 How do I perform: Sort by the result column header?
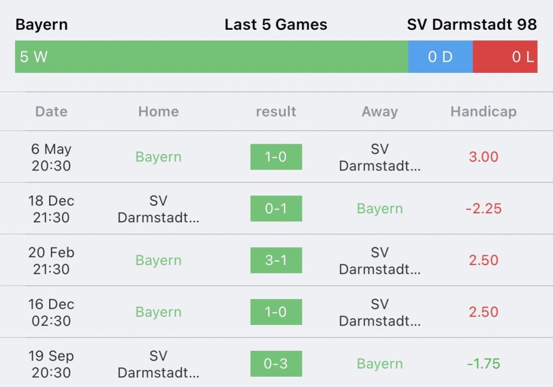[x=276, y=111]
